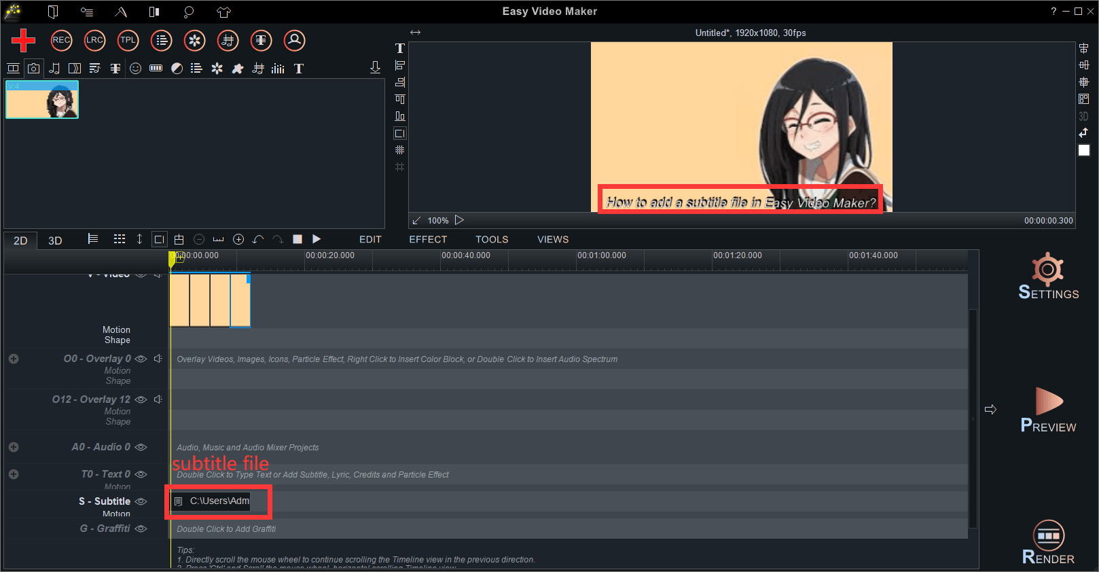Viewport: 1099px width, 572px height.
Task: Click the dotted grid icon in the timeline toolbar
Action: click(120, 239)
